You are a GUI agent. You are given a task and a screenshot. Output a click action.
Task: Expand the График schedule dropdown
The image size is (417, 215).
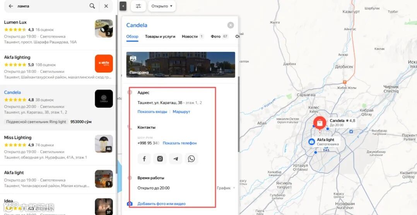tap(226, 188)
